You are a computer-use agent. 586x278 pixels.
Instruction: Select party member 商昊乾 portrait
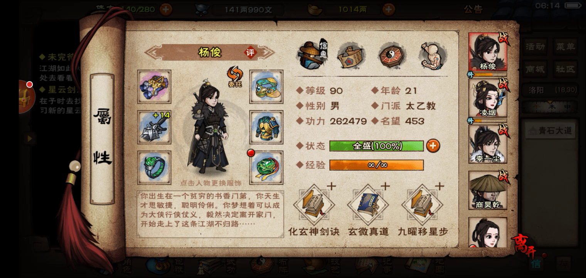click(488, 190)
